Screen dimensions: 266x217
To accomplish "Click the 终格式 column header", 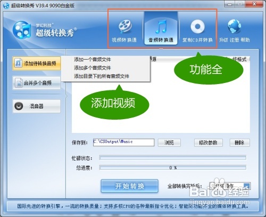I will 239,59.
